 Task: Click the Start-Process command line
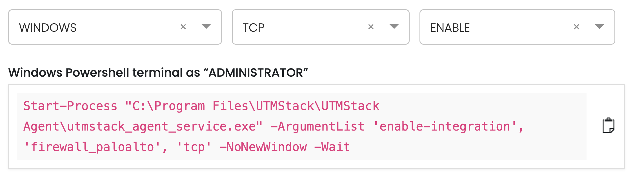pyautogui.click(x=201, y=106)
